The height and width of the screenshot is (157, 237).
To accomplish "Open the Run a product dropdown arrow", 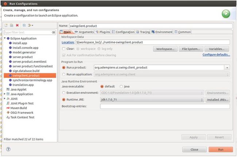I will [x=227, y=68].
